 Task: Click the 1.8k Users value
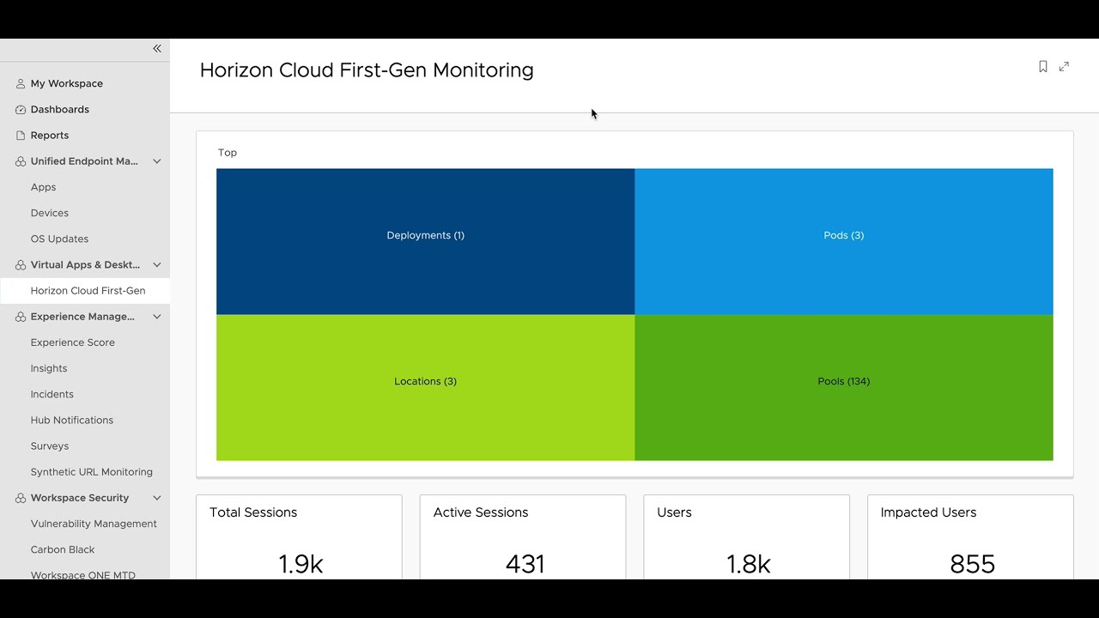click(x=749, y=564)
